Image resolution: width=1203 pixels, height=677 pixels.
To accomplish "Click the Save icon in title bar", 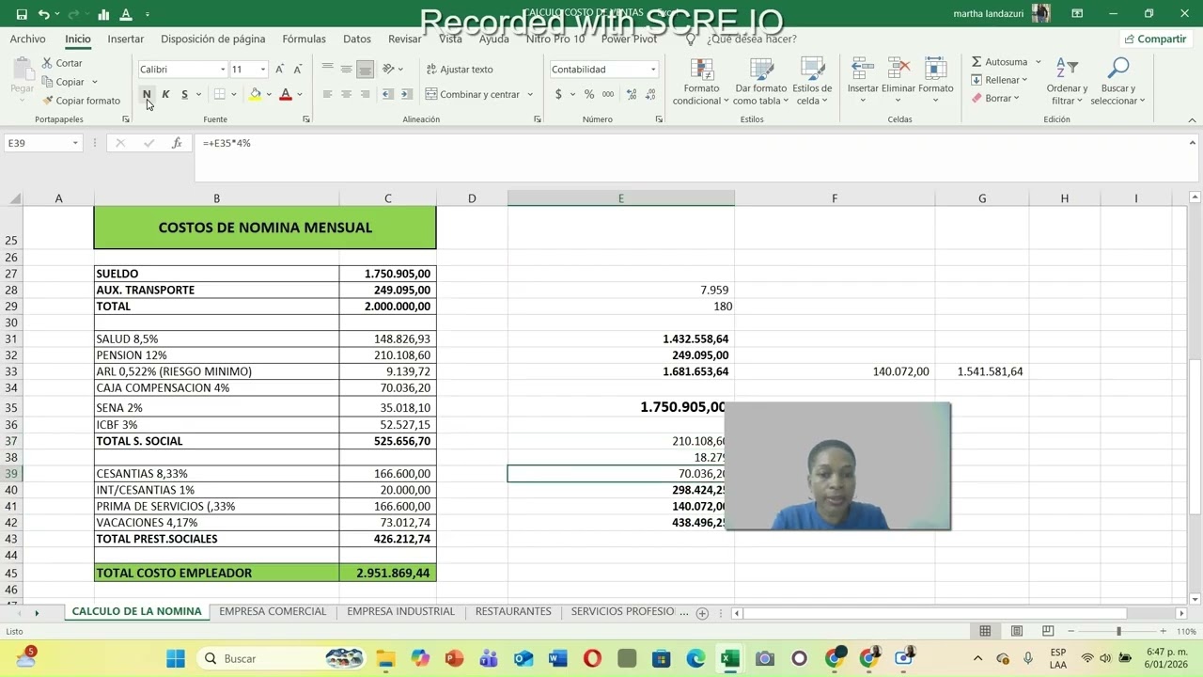I will tap(22, 14).
